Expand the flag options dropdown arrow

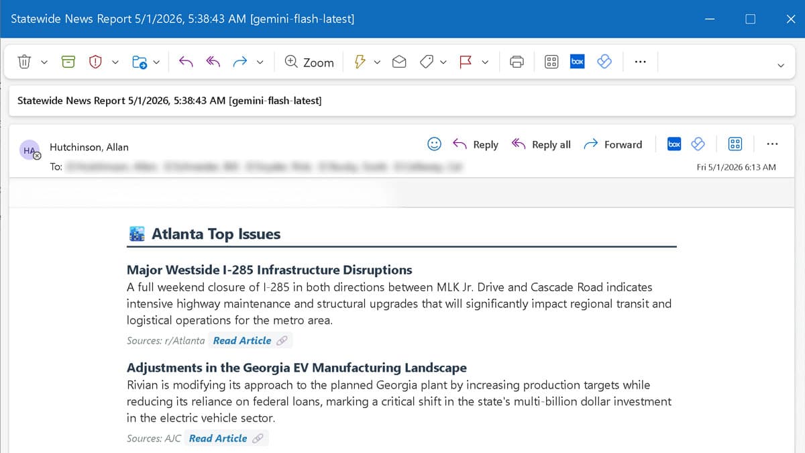pyautogui.click(x=485, y=62)
